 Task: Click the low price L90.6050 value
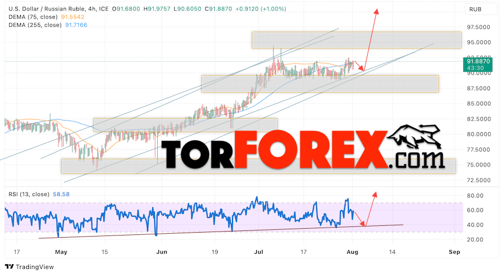click(x=187, y=9)
